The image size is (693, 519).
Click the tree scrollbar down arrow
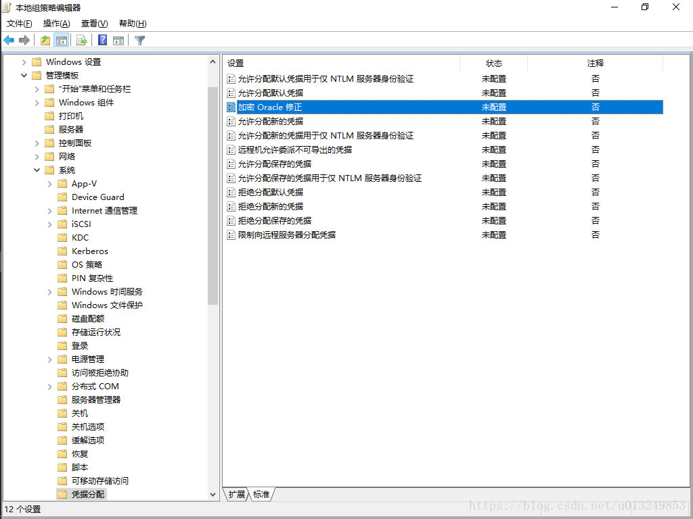coord(213,495)
